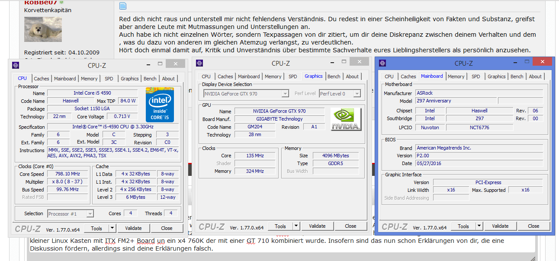559x261 pixels.
Task: Click the Core Speed field 798.10 MHz
Action: (x=67, y=174)
